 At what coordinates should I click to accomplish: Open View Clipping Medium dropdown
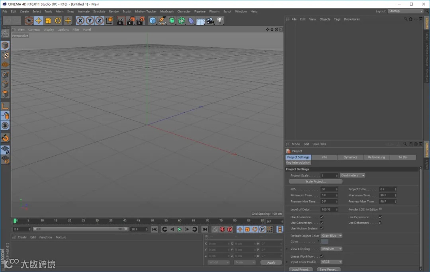[x=332, y=249]
